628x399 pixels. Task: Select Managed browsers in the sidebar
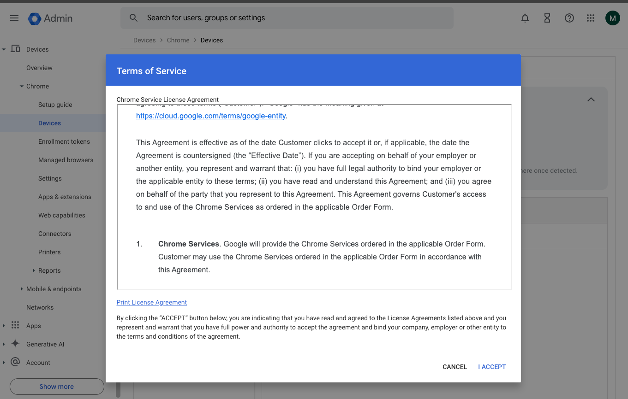(x=66, y=160)
